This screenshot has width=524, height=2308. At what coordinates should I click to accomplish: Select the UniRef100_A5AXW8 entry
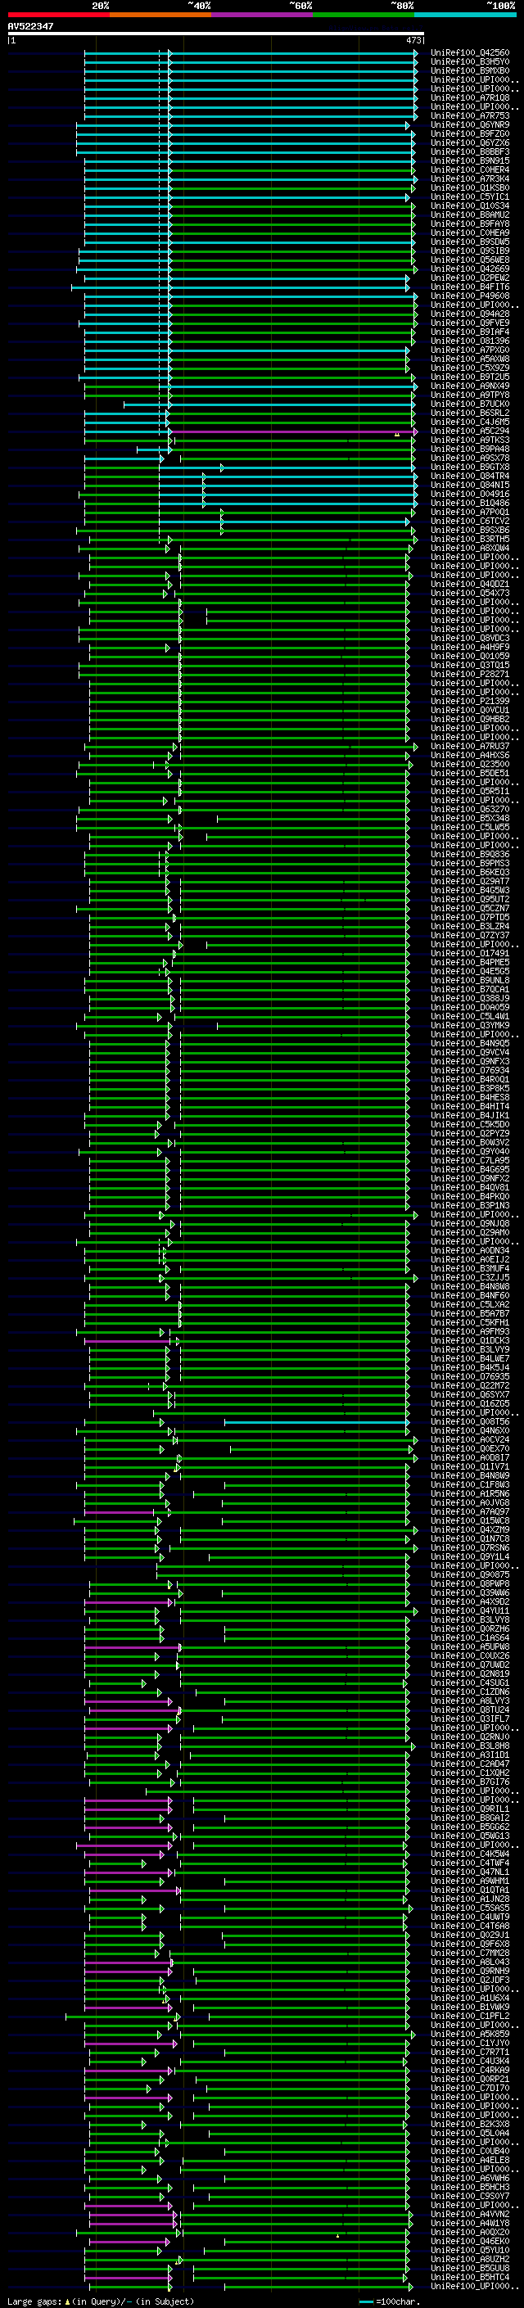469,359
